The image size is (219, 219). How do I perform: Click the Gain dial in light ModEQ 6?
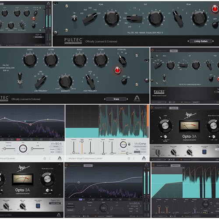[x=23, y=148]
